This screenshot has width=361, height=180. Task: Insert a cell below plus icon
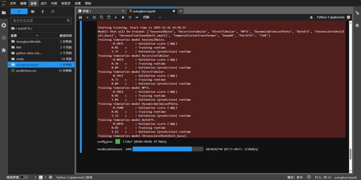(x=87, y=17)
